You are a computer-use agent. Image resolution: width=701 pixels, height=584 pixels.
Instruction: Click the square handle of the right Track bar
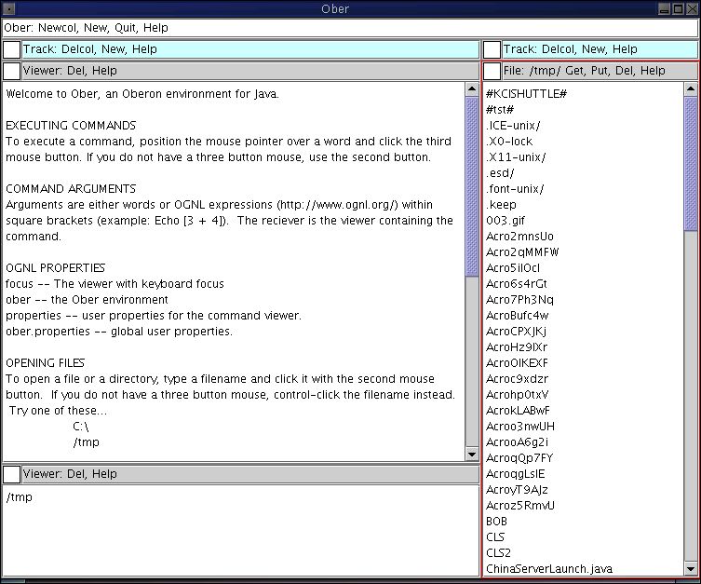[x=492, y=49]
